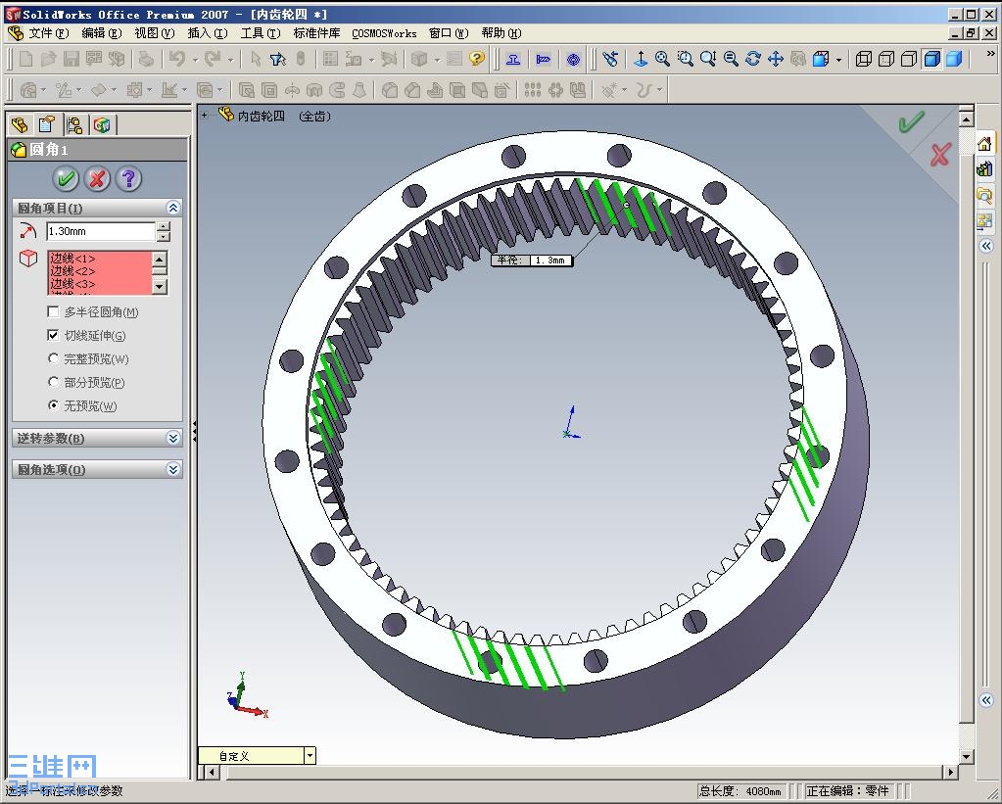1002x804 pixels.
Task: Cancel with the red X in viewport corner
Action: (940, 155)
